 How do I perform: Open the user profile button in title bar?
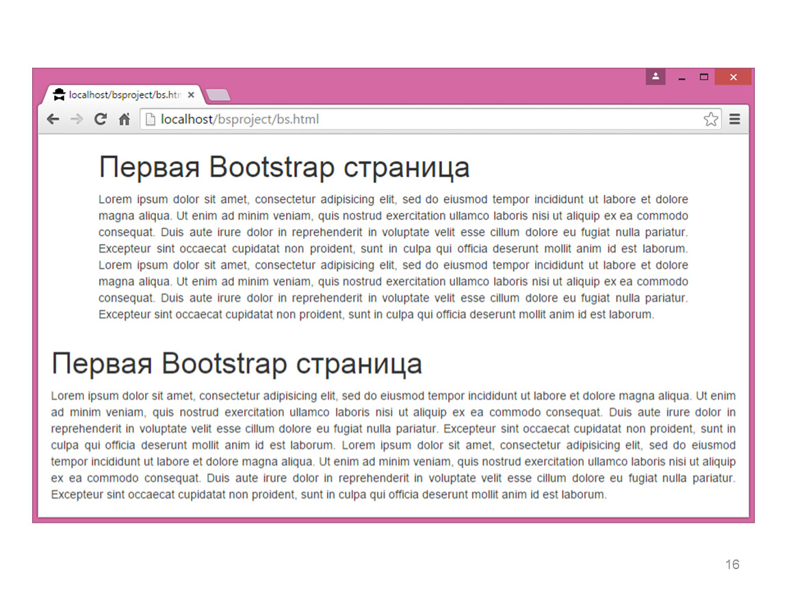click(655, 77)
